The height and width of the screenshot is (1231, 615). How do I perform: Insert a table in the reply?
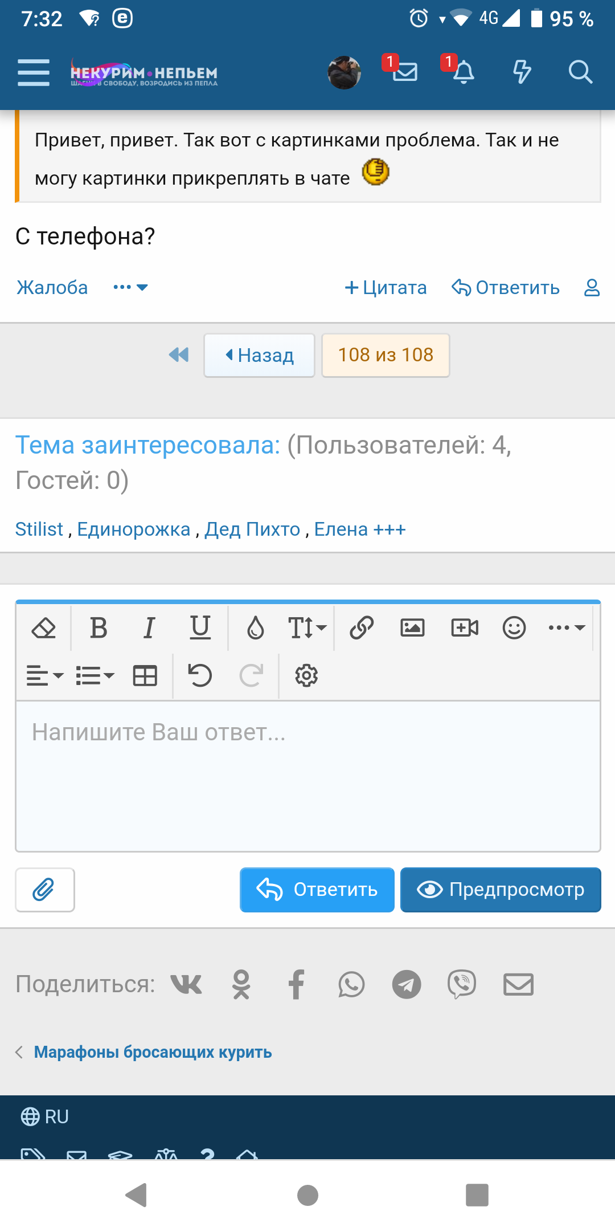(x=145, y=676)
